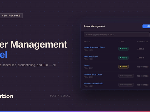Click the blue New button in Payer Management

point(146,26)
